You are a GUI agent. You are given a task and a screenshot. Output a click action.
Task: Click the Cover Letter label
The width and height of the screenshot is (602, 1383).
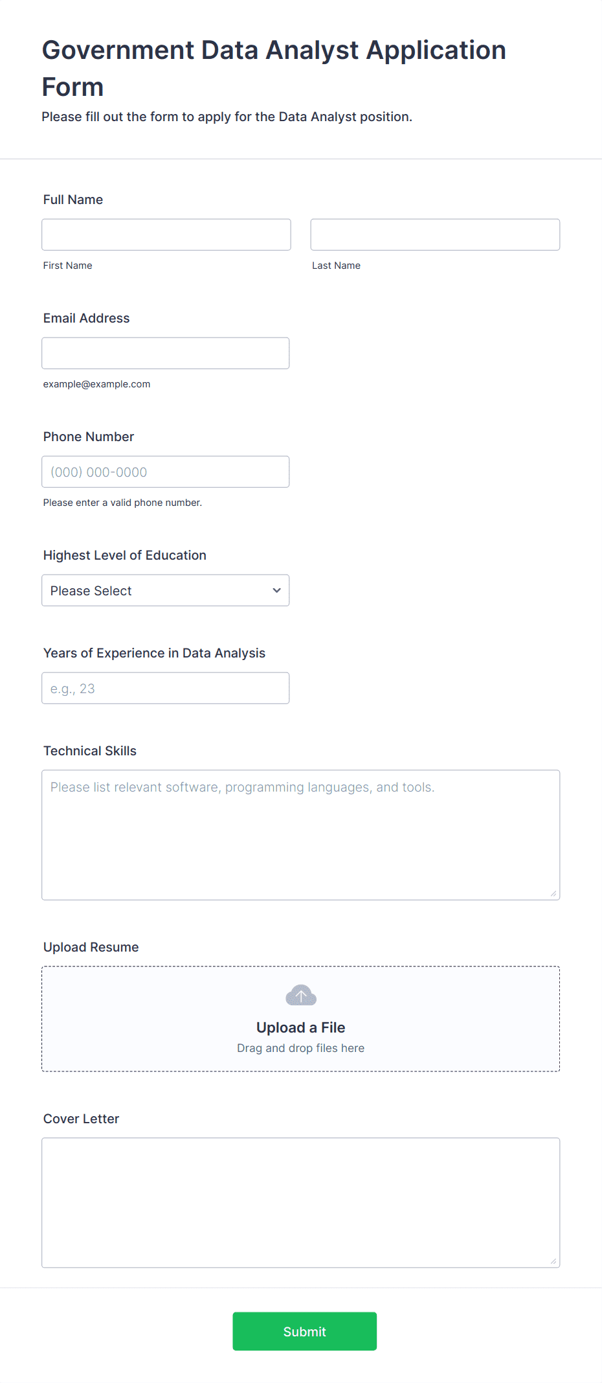pyautogui.click(x=82, y=1119)
